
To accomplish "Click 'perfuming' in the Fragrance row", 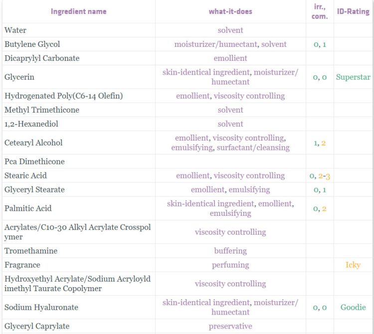I will click(230, 265).
